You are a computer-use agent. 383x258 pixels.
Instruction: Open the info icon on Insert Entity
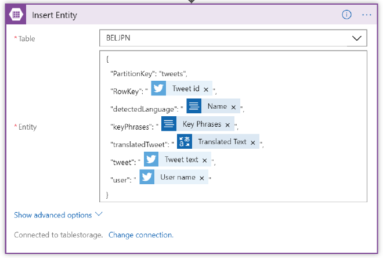pyautogui.click(x=347, y=15)
